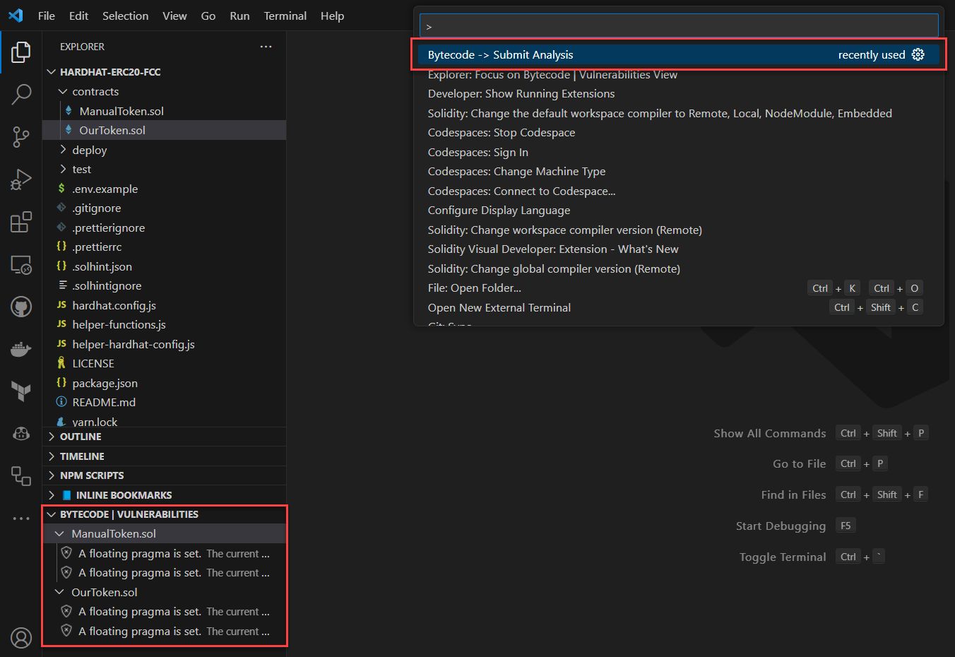The image size is (955, 657).
Task: Open the Explorer activity bar icon
Action: pos(21,52)
